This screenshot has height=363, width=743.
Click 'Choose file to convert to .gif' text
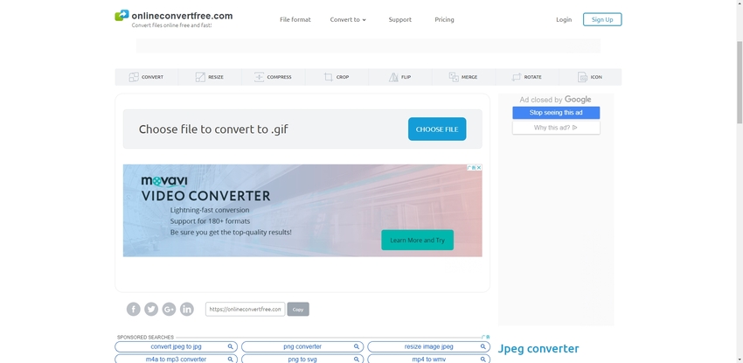tap(213, 129)
